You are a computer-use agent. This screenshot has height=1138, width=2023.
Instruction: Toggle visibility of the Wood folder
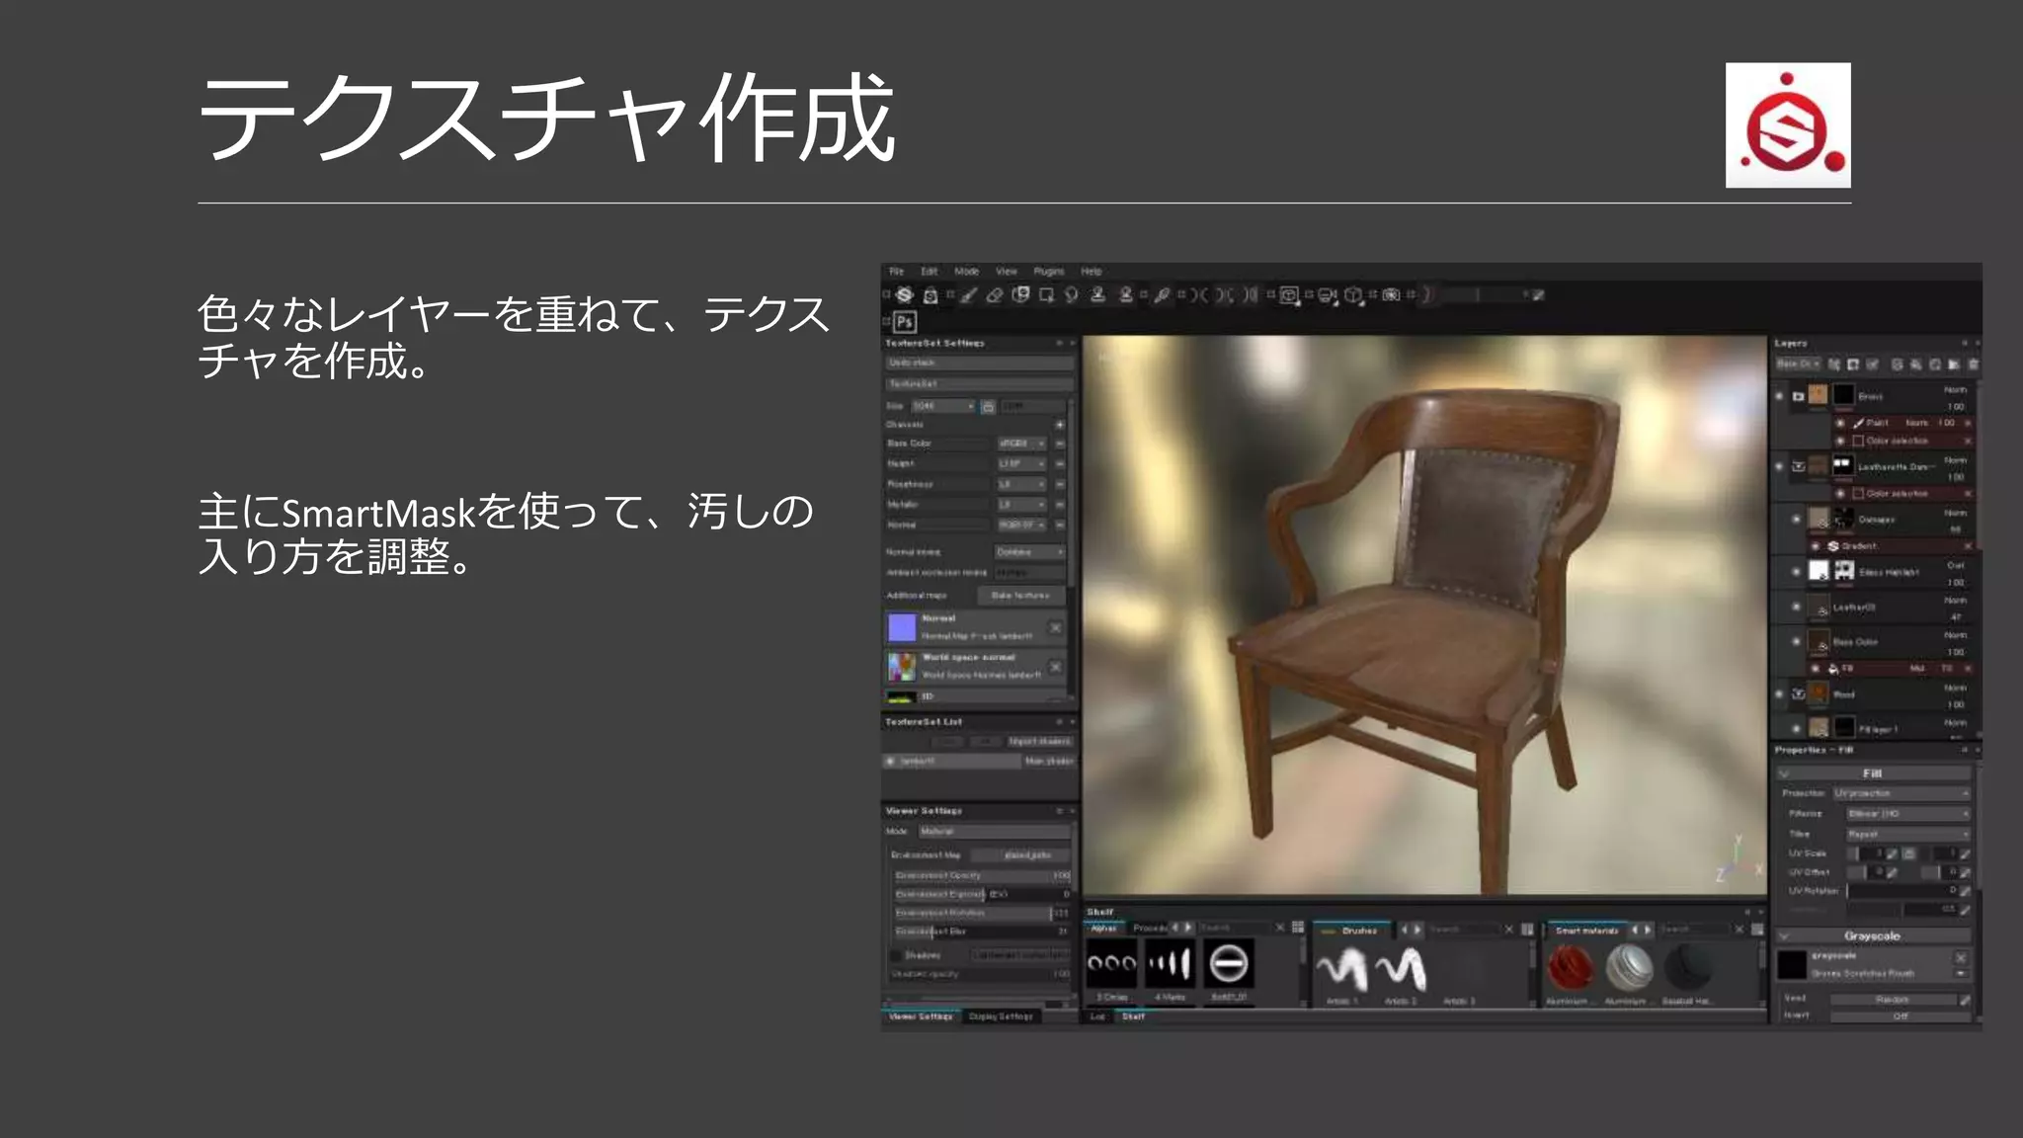[1779, 693]
